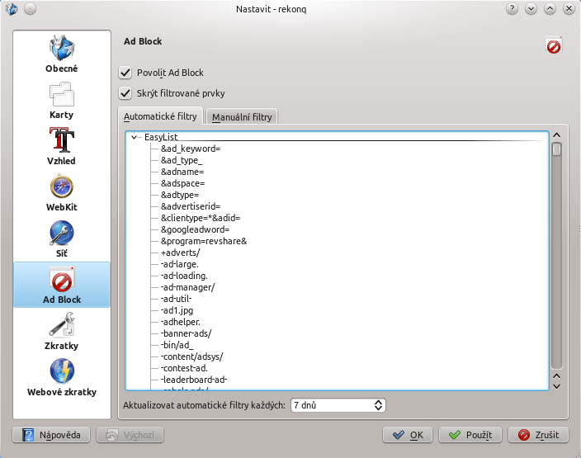Open the Karty settings section
Image resolution: width=581 pixels, height=458 pixels.
pyautogui.click(x=62, y=101)
